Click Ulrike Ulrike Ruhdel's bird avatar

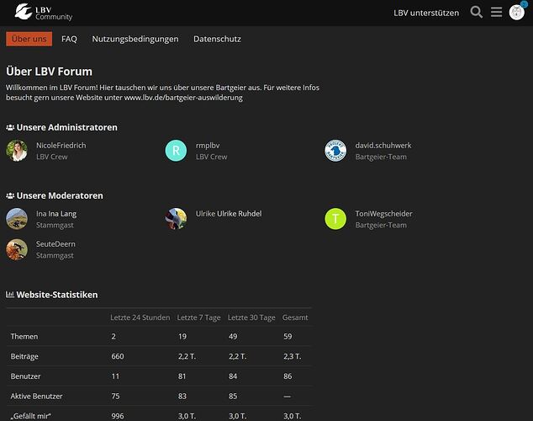coord(176,219)
